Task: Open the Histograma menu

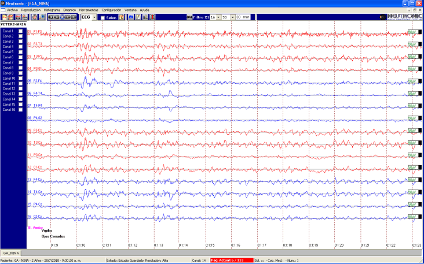Action: [52, 10]
